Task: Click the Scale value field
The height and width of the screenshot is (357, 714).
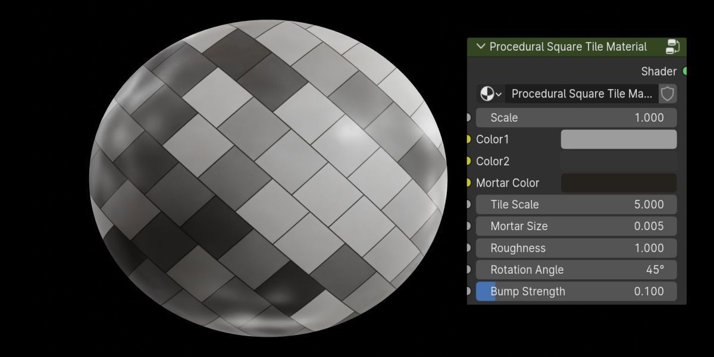Action: click(x=577, y=118)
